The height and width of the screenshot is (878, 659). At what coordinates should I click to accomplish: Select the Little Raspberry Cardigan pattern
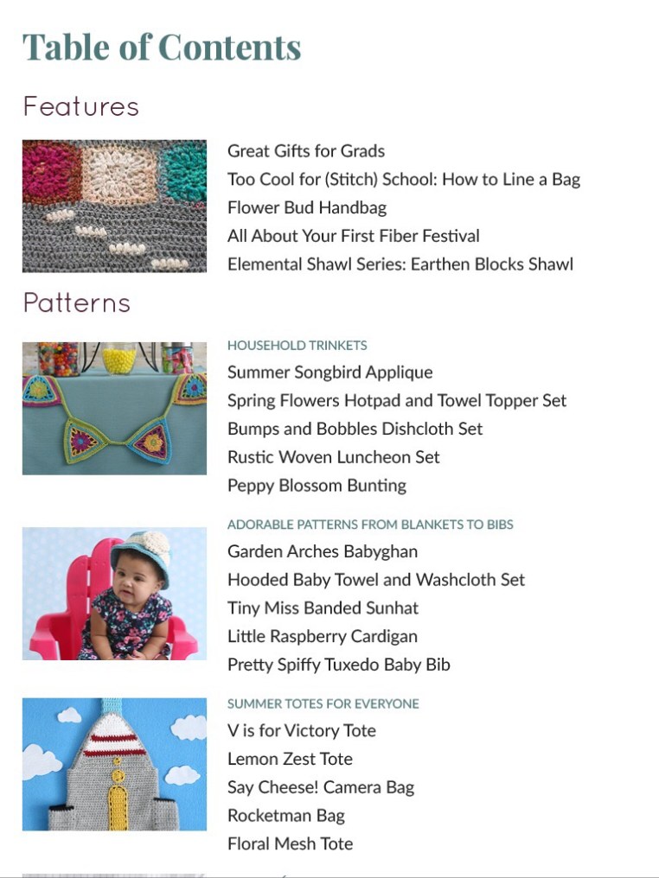tap(322, 637)
